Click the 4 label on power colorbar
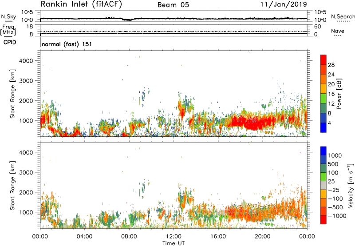 coord(329,123)
